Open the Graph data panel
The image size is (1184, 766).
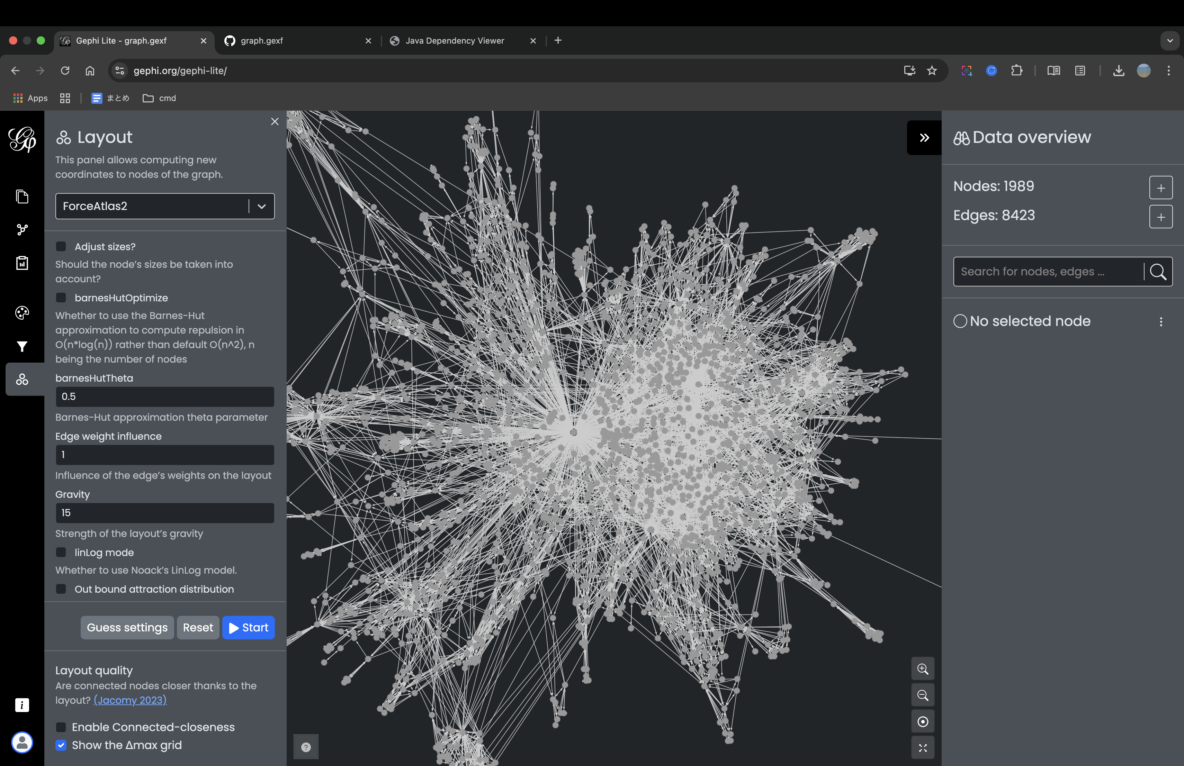22,230
